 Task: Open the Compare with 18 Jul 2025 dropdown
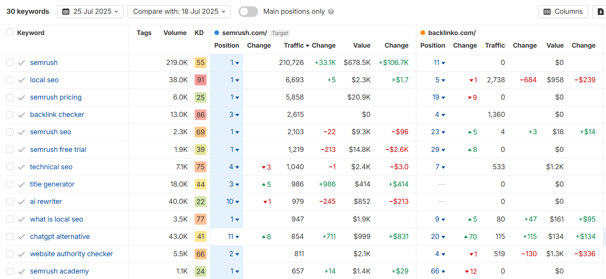[179, 11]
